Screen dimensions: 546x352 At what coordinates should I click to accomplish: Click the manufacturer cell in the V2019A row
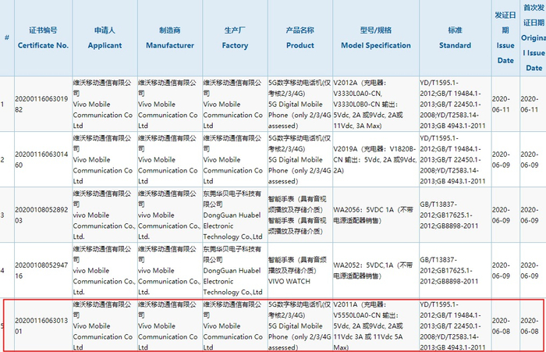170,160
